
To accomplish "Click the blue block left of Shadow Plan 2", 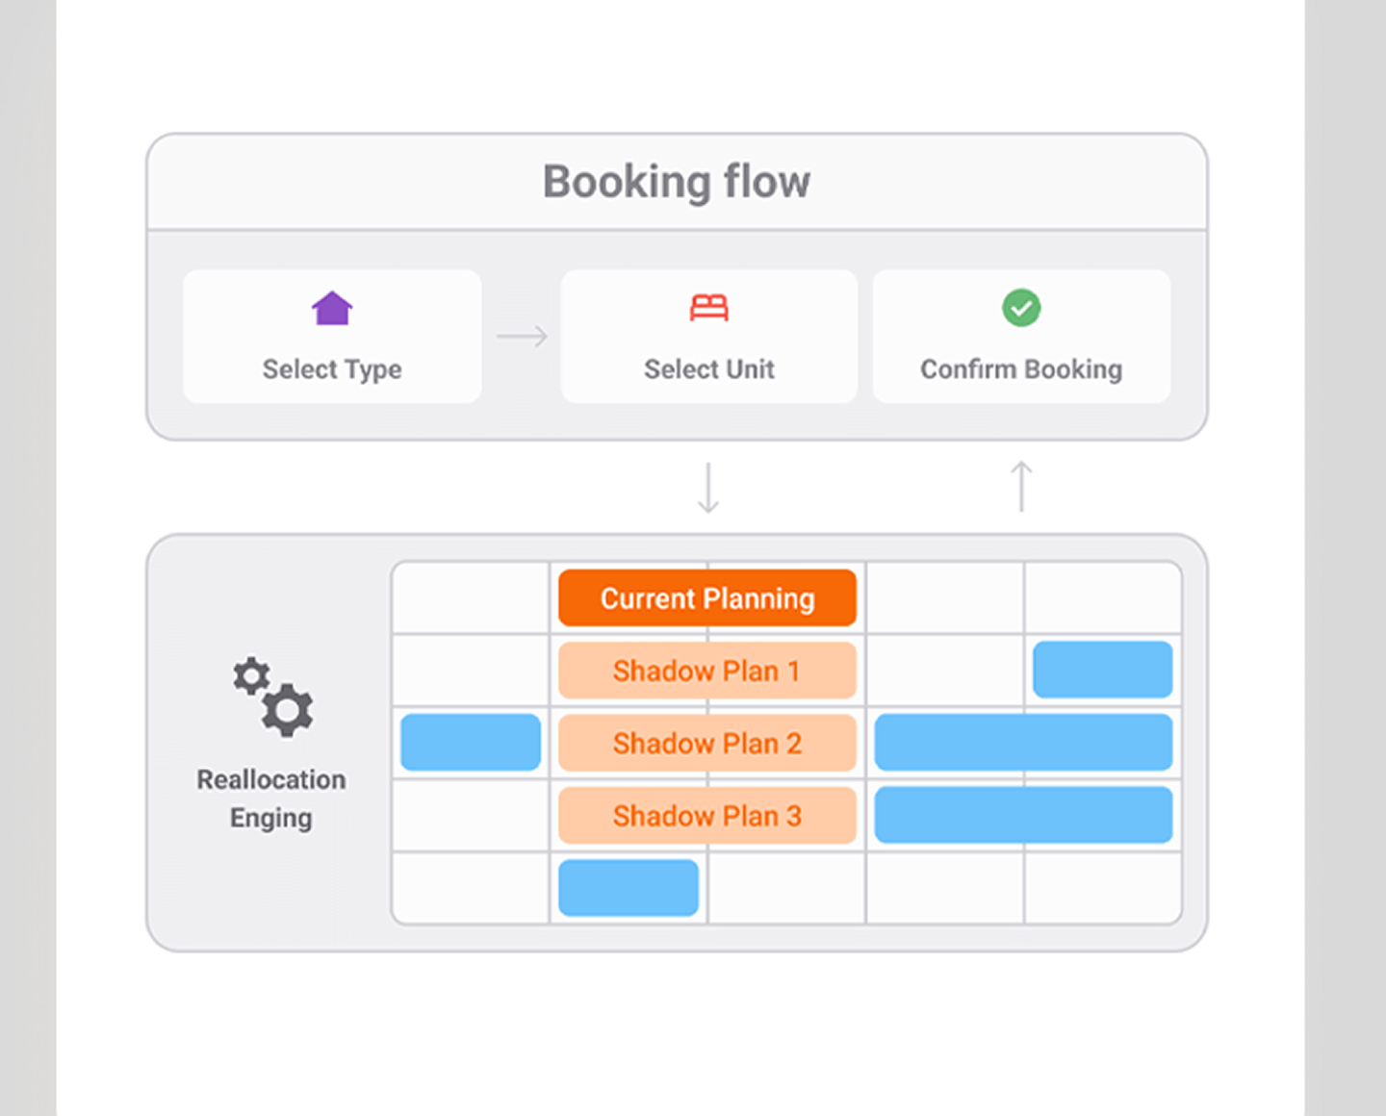I will coord(471,742).
